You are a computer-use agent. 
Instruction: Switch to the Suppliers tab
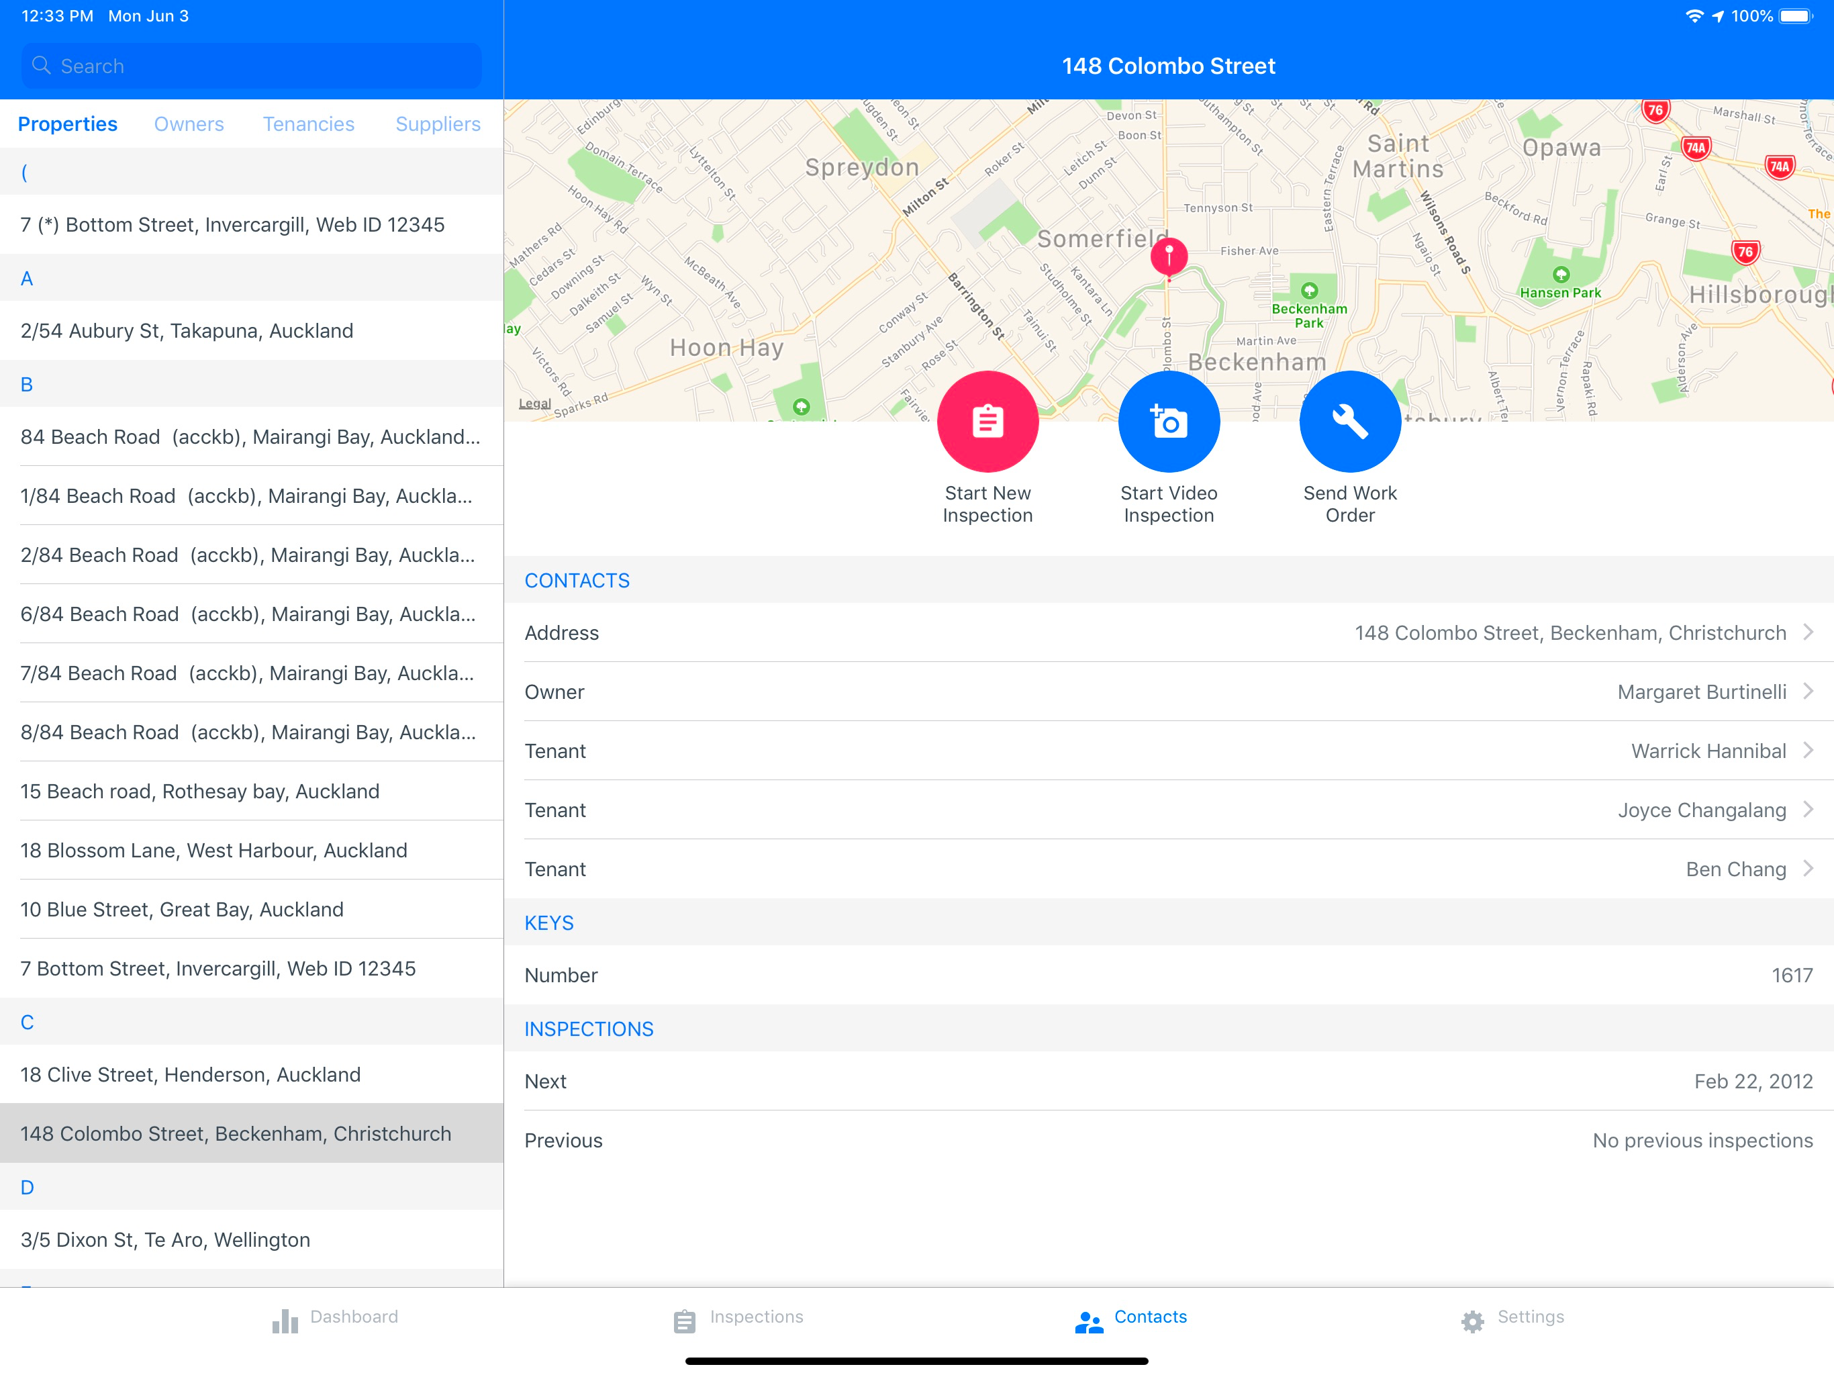[438, 124]
